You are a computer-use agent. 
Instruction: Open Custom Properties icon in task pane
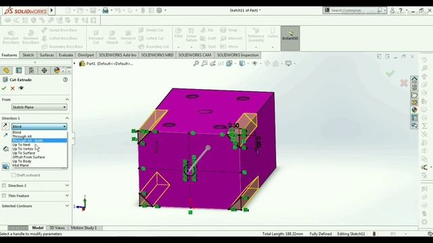(x=414, y=117)
